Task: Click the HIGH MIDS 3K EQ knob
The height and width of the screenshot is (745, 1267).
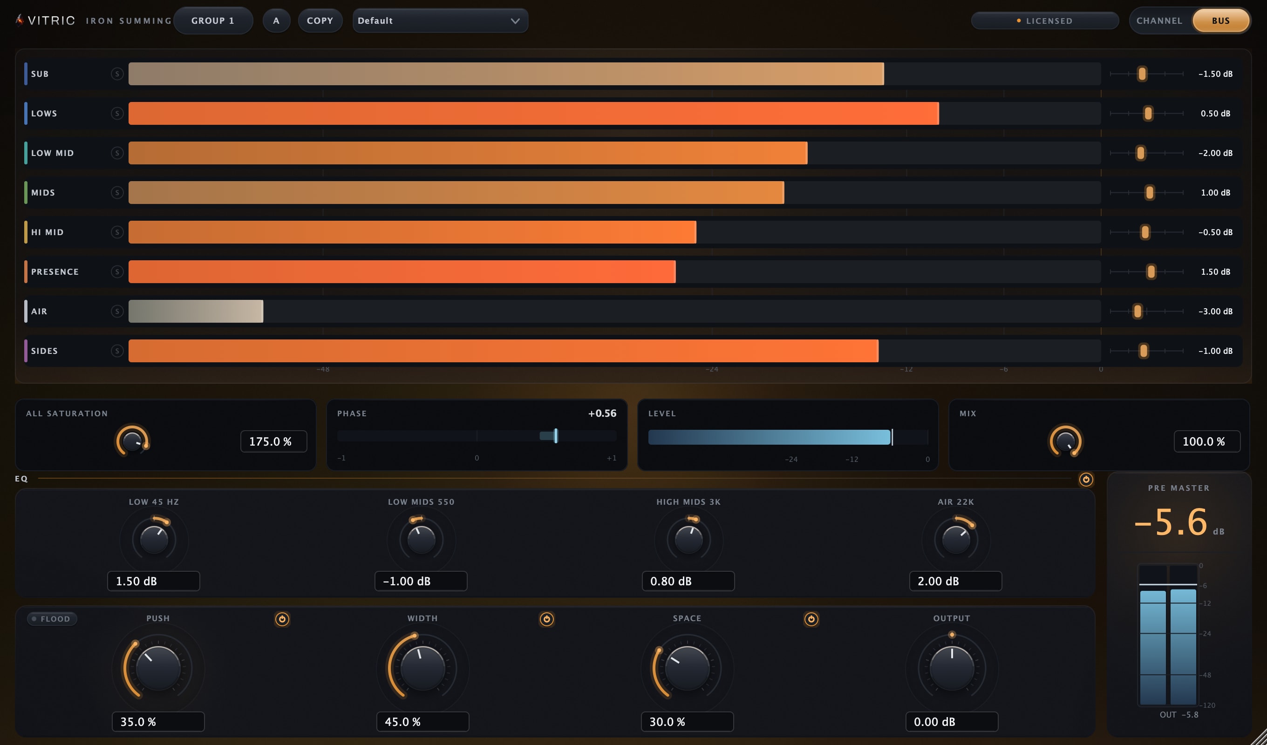Action: tap(688, 539)
